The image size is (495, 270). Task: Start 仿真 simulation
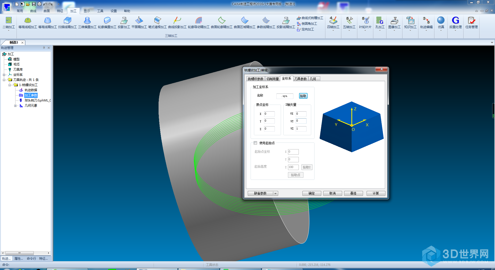(441, 24)
